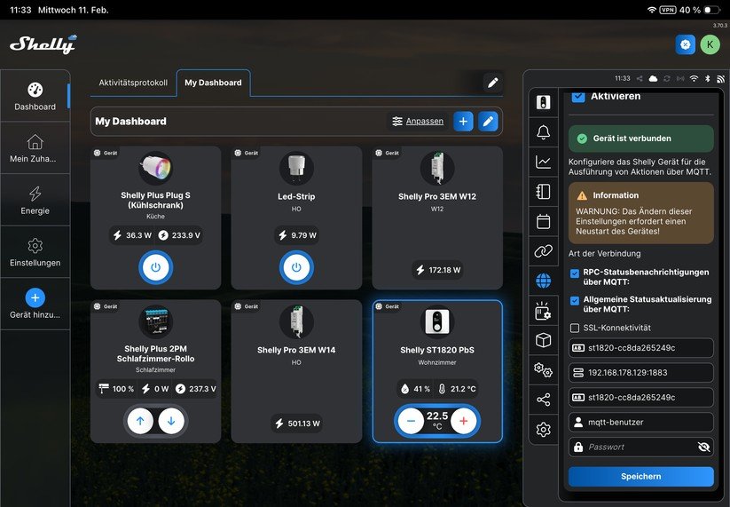The width and height of the screenshot is (730, 507).
Task: Open the notifications bell in device sidebar
Action: (x=543, y=133)
